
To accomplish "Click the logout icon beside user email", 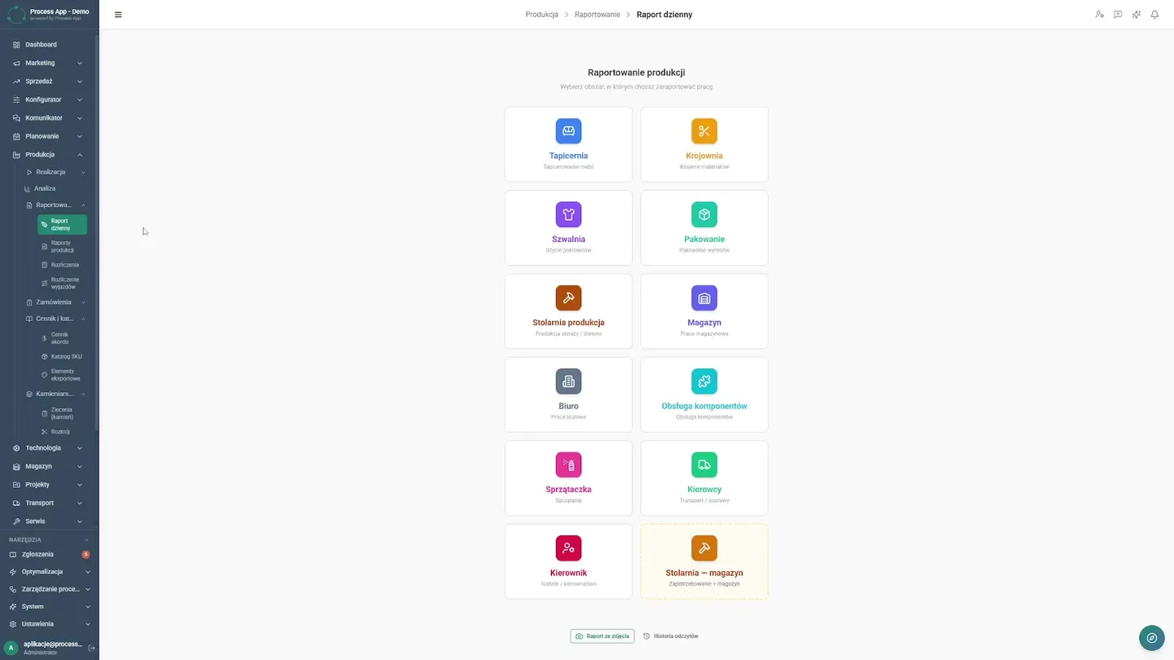I will [x=91, y=648].
